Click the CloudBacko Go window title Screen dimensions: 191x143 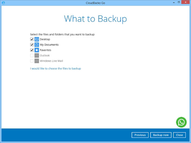tap(95, 3)
